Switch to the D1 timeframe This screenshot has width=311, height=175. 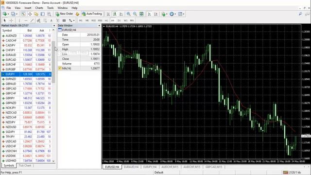tap(119, 20)
